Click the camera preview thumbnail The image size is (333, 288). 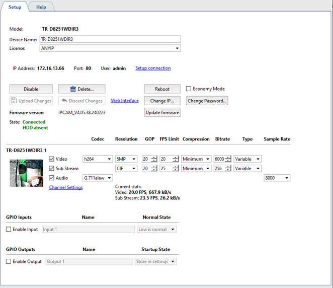pyautogui.click(x=26, y=173)
